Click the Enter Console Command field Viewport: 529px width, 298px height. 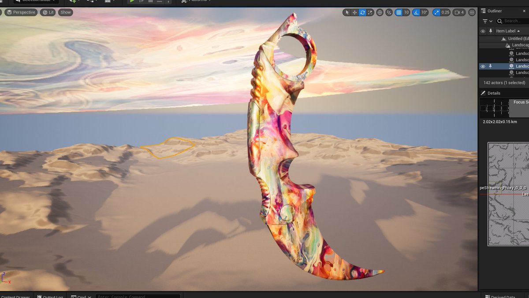[138, 296]
